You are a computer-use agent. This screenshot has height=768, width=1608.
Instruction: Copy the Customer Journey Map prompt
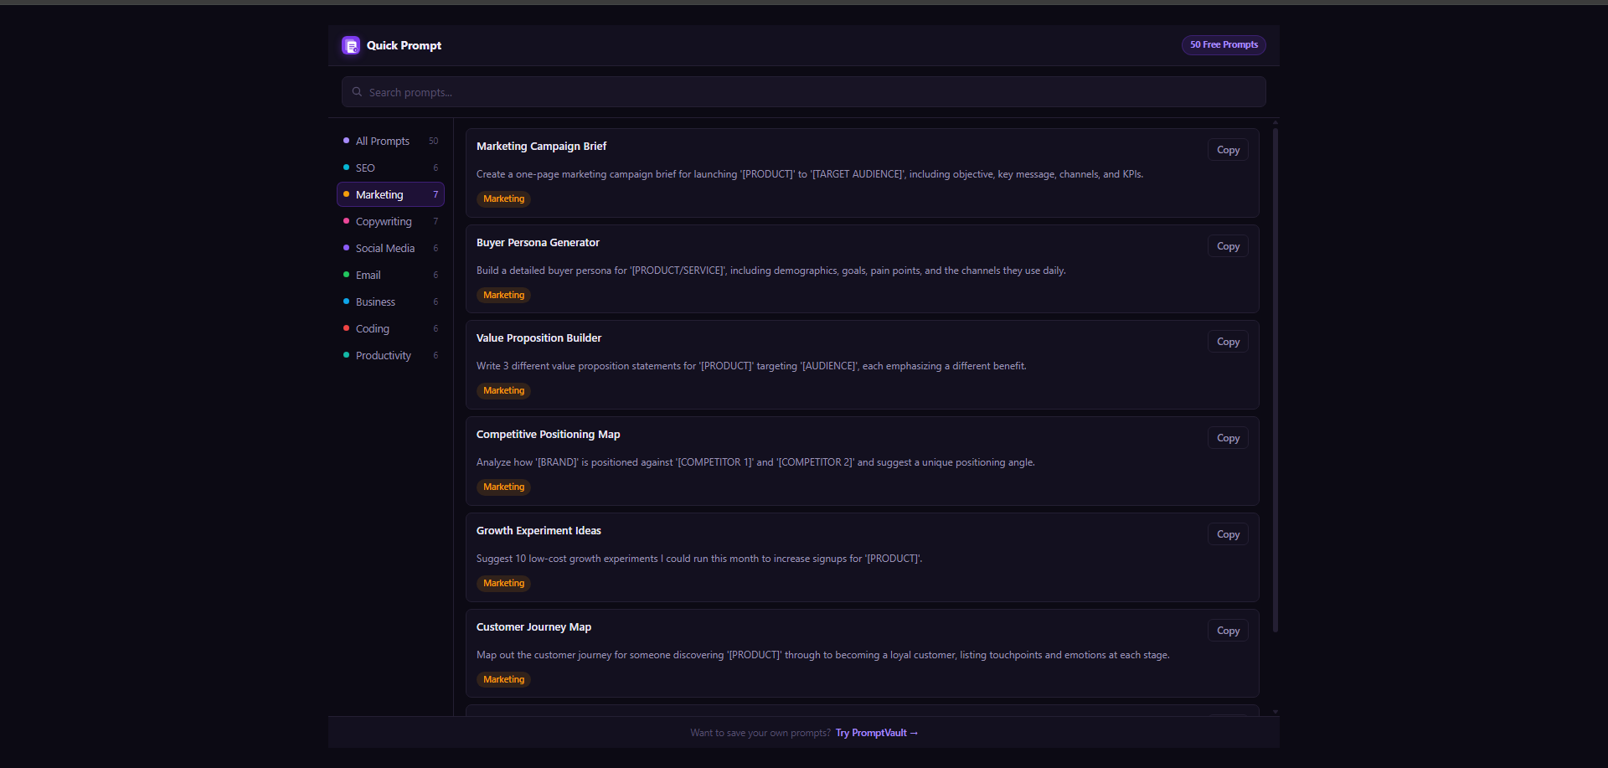(1228, 631)
